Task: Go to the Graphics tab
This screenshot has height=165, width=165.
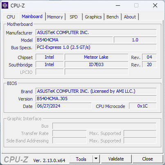Action: tap(93, 17)
